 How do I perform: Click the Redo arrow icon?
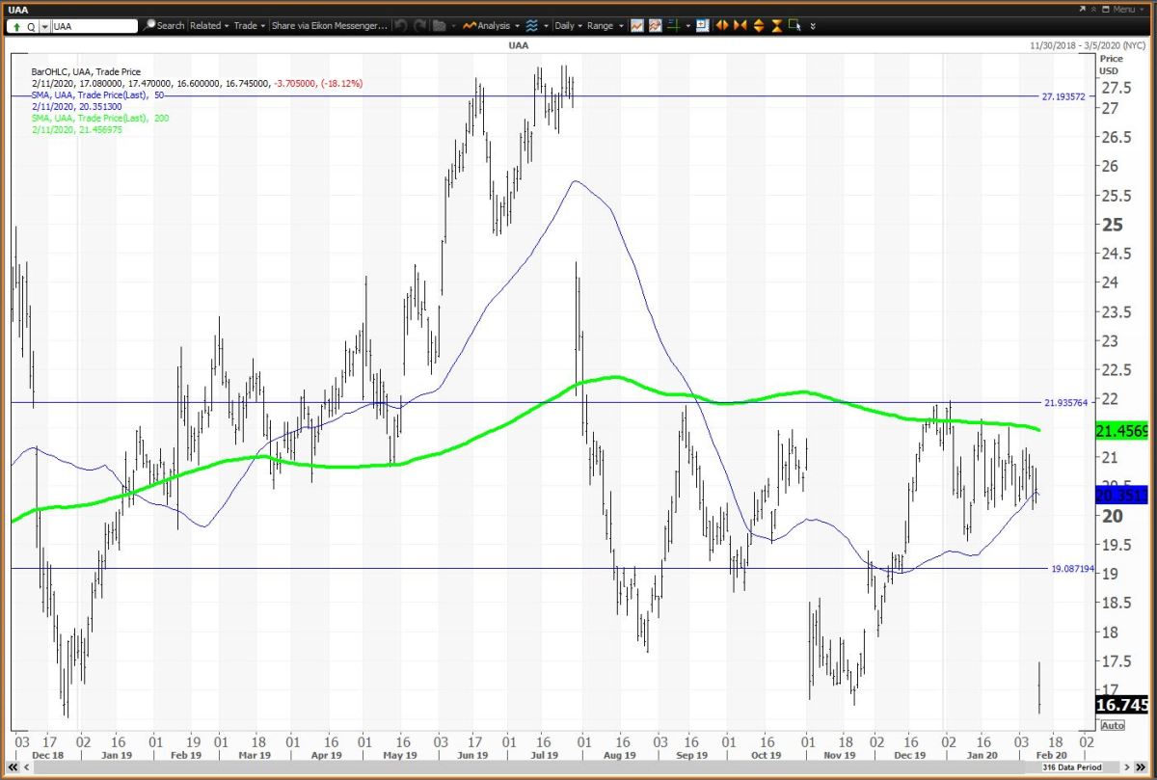click(419, 26)
